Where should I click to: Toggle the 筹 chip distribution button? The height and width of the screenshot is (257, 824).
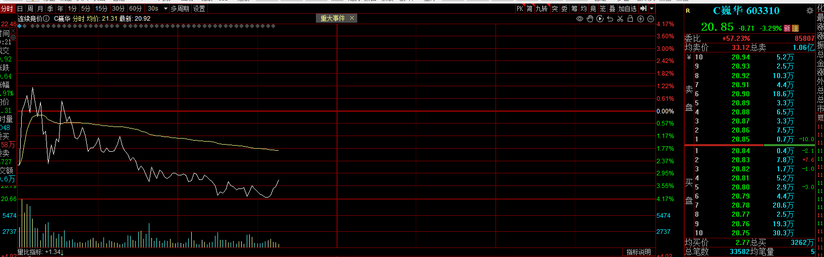pyautogui.click(x=575, y=9)
